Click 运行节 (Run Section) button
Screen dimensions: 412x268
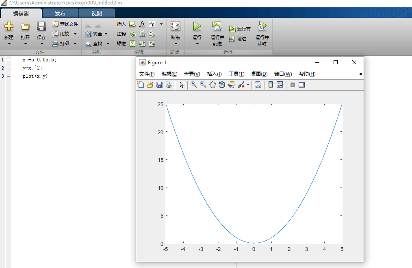(240, 28)
